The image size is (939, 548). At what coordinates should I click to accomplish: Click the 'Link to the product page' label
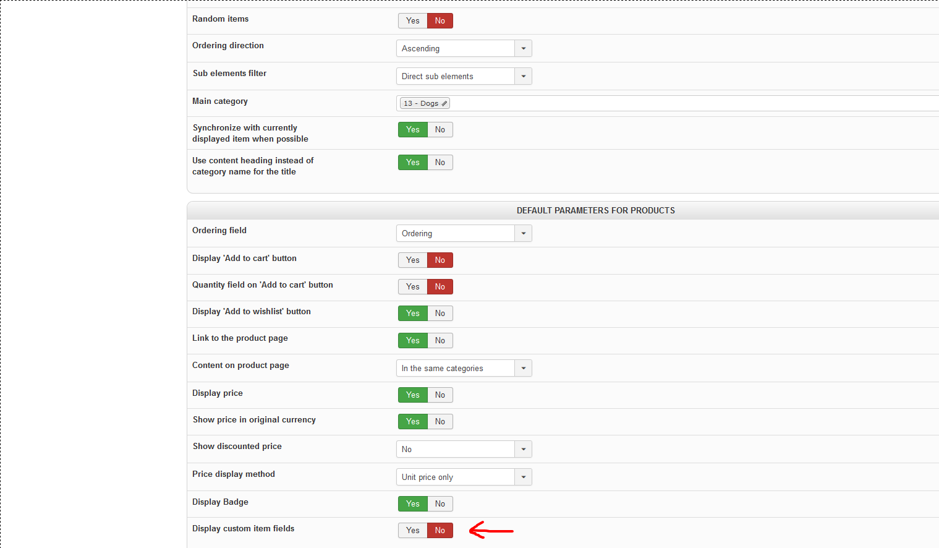[x=240, y=338]
